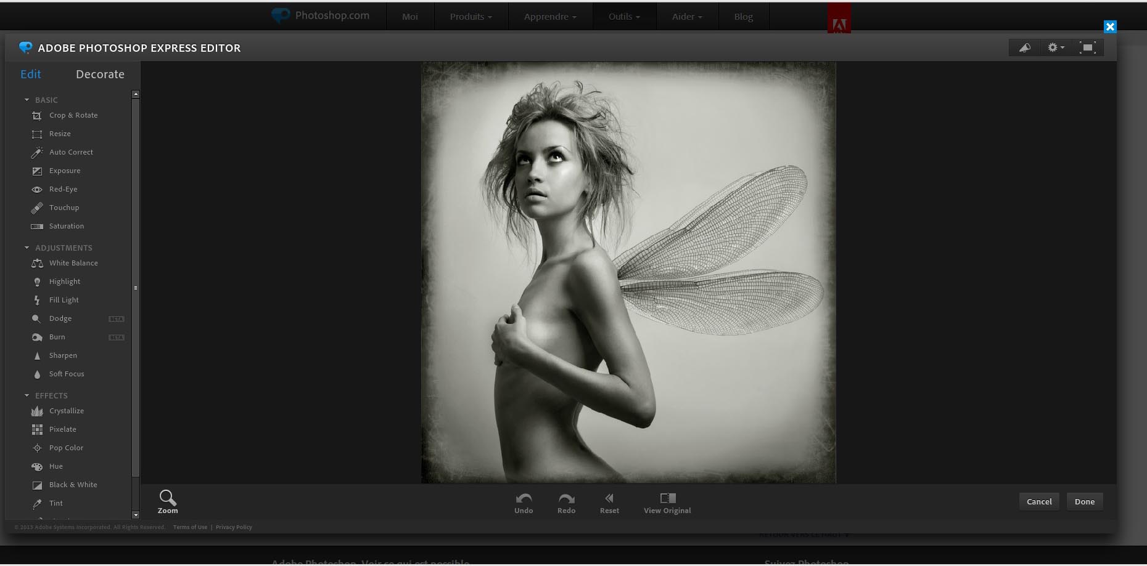
Task: Collapse the ADJUSTMENTS section
Action: coord(27,248)
